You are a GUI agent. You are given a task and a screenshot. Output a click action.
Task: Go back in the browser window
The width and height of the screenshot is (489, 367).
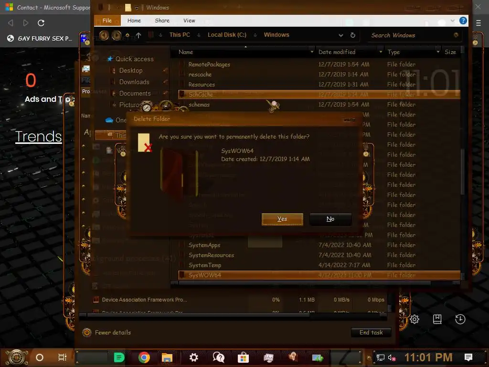11,23
